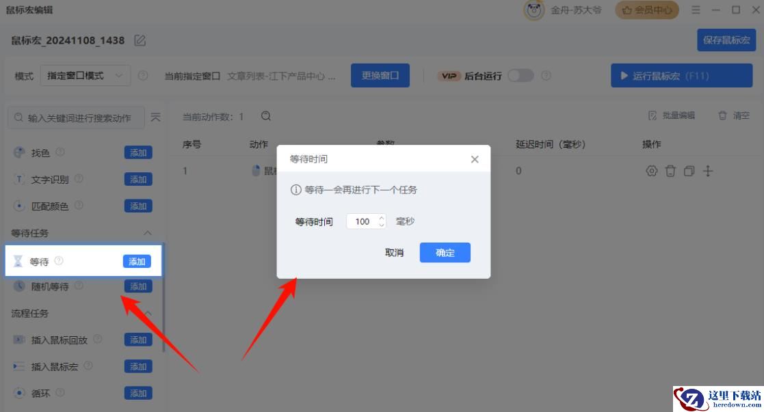Click the collapse-list icon beside search box
Screen dimensions: 764x412
point(155,118)
